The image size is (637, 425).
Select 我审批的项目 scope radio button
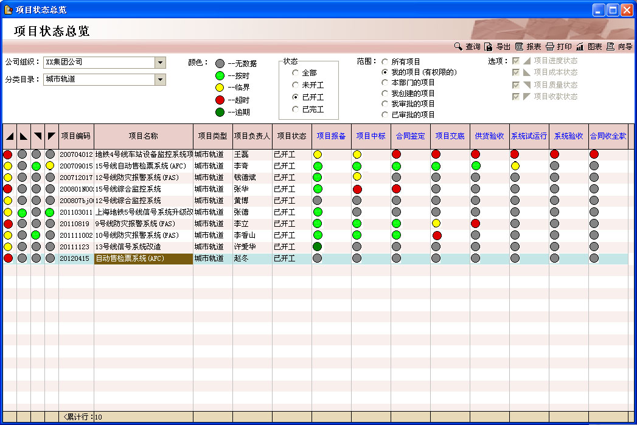click(385, 104)
